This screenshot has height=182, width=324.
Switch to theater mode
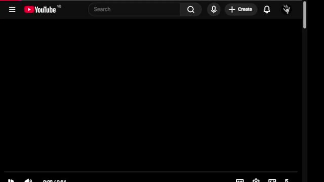pyautogui.click(x=272, y=180)
